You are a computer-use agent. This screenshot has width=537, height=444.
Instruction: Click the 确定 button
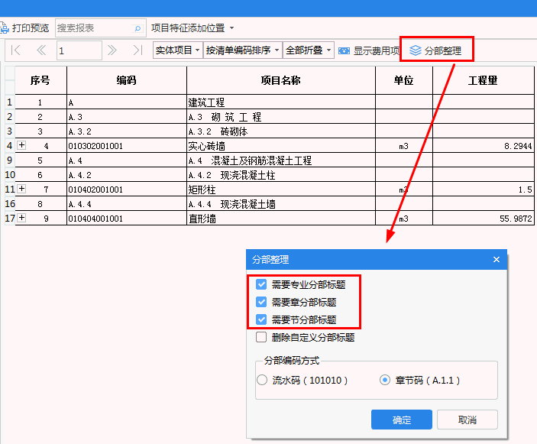click(402, 420)
